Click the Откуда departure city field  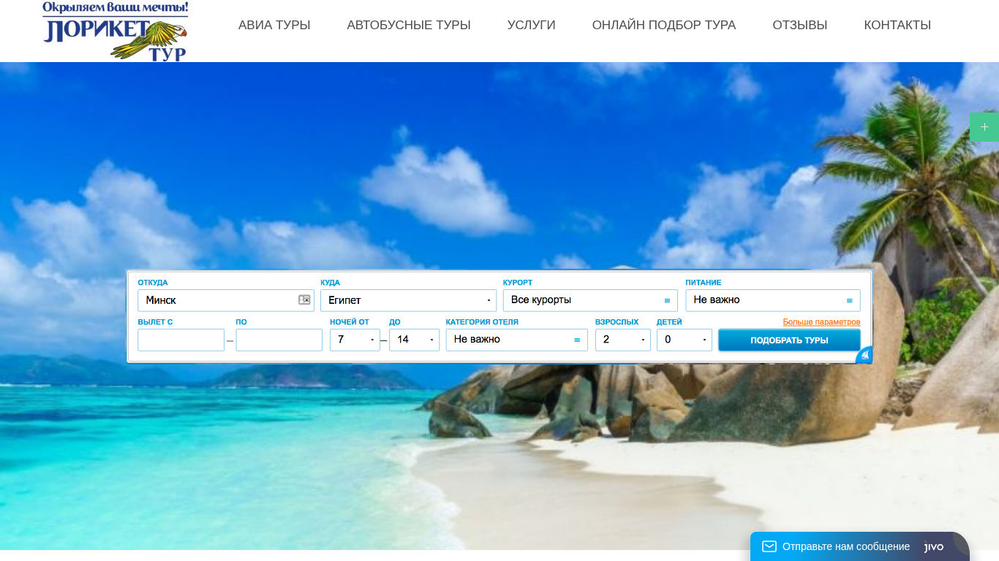pos(225,300)
